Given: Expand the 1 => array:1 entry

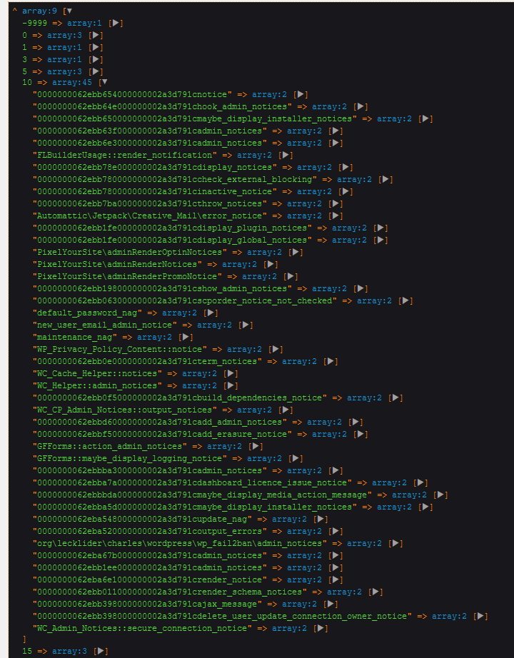Looking at the screenshot, I should [96, 48].
